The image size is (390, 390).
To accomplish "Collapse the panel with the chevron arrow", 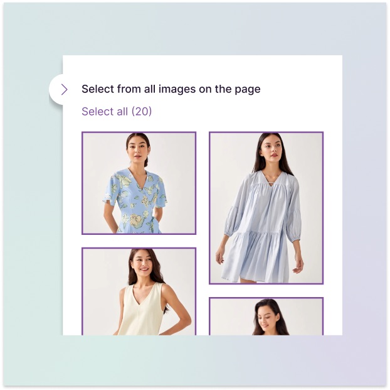I will tap(64, 89).
